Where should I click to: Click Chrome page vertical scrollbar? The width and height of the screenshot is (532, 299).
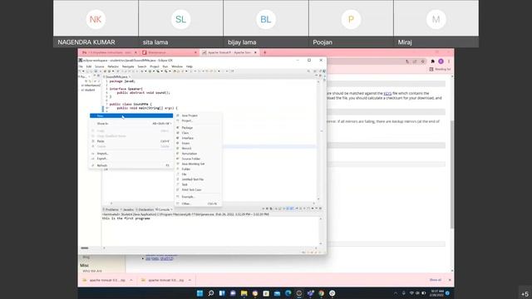click(x=452, y=174)
